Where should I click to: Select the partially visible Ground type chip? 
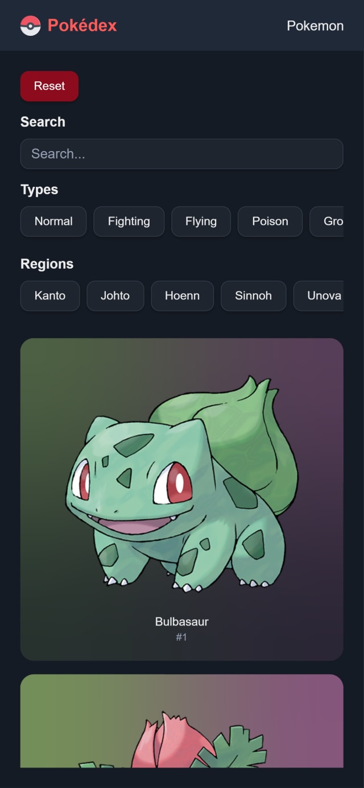(327, 222)
